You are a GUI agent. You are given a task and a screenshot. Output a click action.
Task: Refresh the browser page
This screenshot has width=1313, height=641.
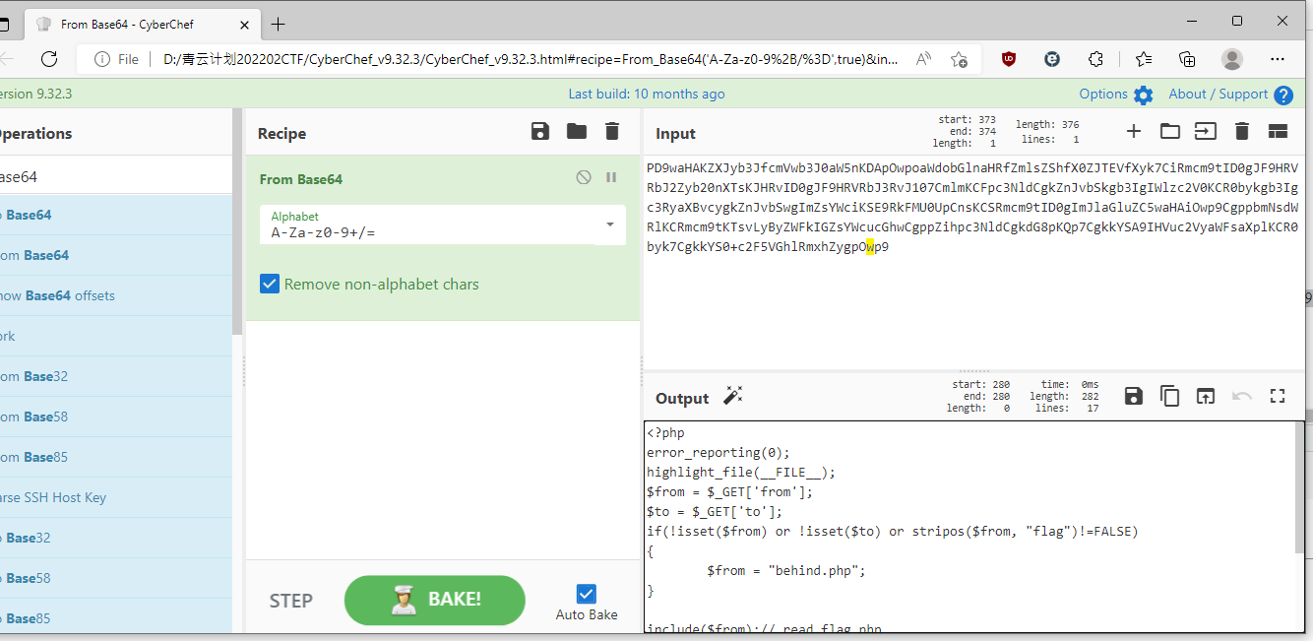tap(49, 59)
